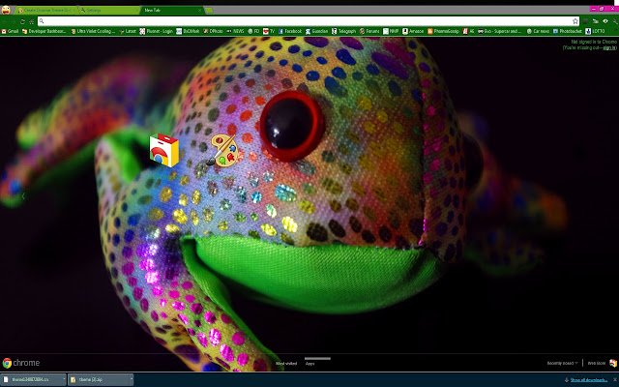The height and width of the screenshot is (387, 619).
Task: Open the Photobucket bookmark
Action: tap(568, 31)
